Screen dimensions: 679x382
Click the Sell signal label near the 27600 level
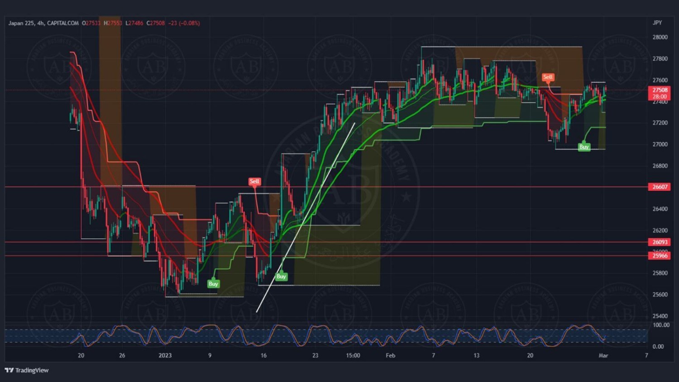pos(548,77)
